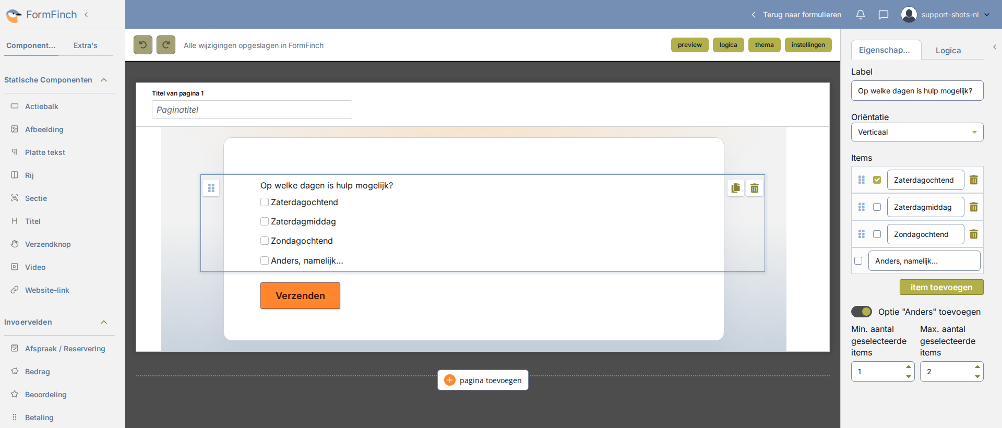Screen dimensions: 1002x428
Task: Click Terug naar formulieren link
Action: click(796, 15)
